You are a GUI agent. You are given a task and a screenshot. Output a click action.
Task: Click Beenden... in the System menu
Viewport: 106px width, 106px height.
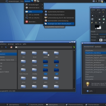pyautogui.click(x=34, y=22)
